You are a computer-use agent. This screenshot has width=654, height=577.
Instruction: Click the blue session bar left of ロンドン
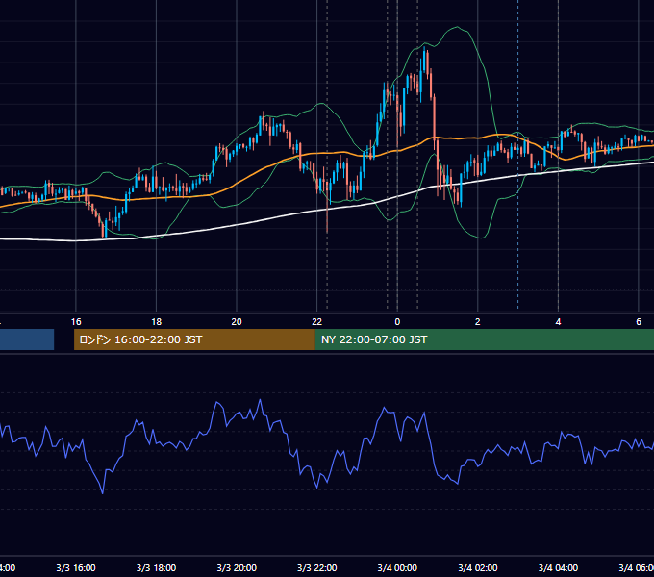click(x=27, y=339)
